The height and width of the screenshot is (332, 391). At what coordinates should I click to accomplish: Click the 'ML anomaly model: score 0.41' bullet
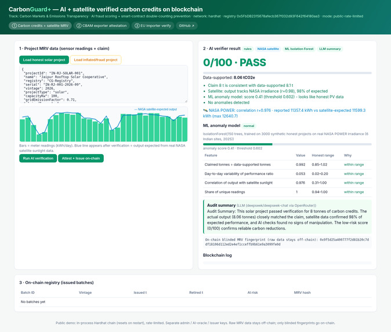[x=276, y=97]
